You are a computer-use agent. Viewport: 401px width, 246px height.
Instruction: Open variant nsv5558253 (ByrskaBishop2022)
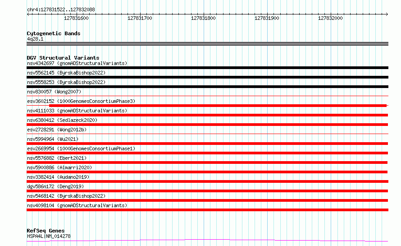pos(66,82)
